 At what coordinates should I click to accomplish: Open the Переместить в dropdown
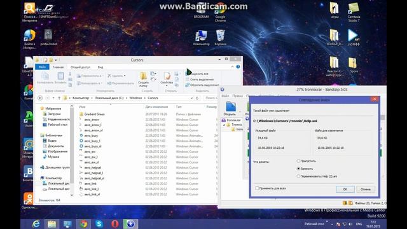tap(90, 76)
